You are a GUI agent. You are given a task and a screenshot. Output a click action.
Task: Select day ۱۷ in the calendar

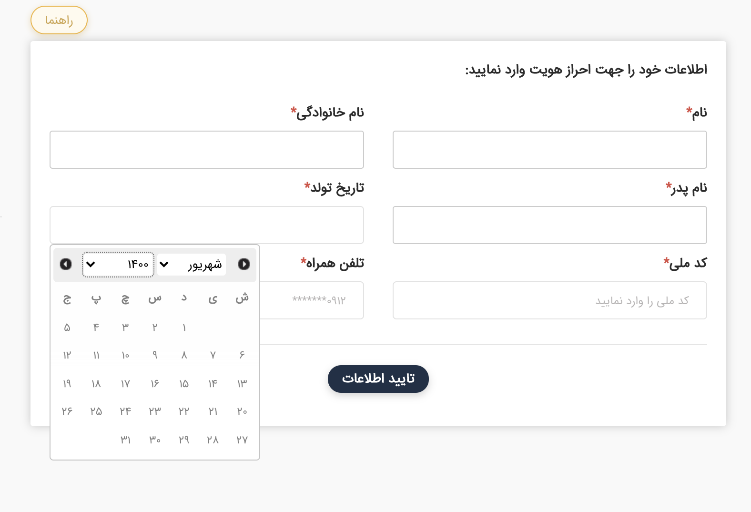[125, 383]
